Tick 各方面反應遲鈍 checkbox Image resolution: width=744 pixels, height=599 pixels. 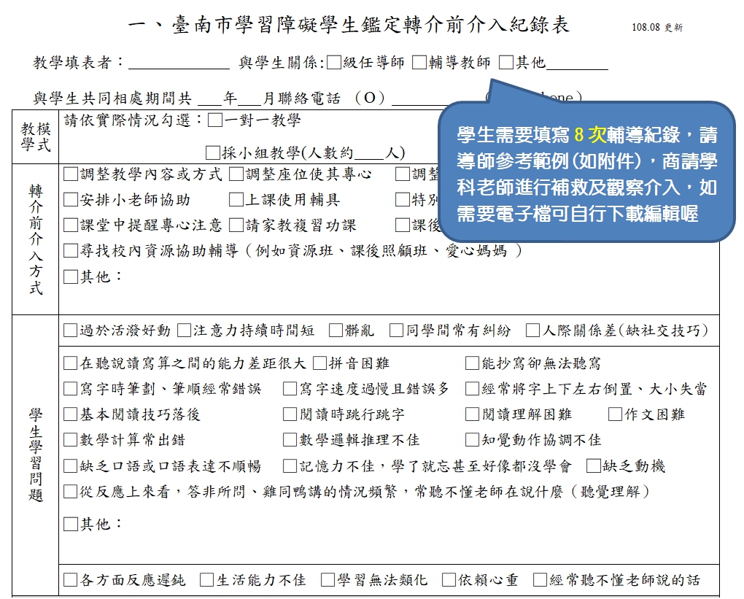pyautogui.click(x=71, y=580)
